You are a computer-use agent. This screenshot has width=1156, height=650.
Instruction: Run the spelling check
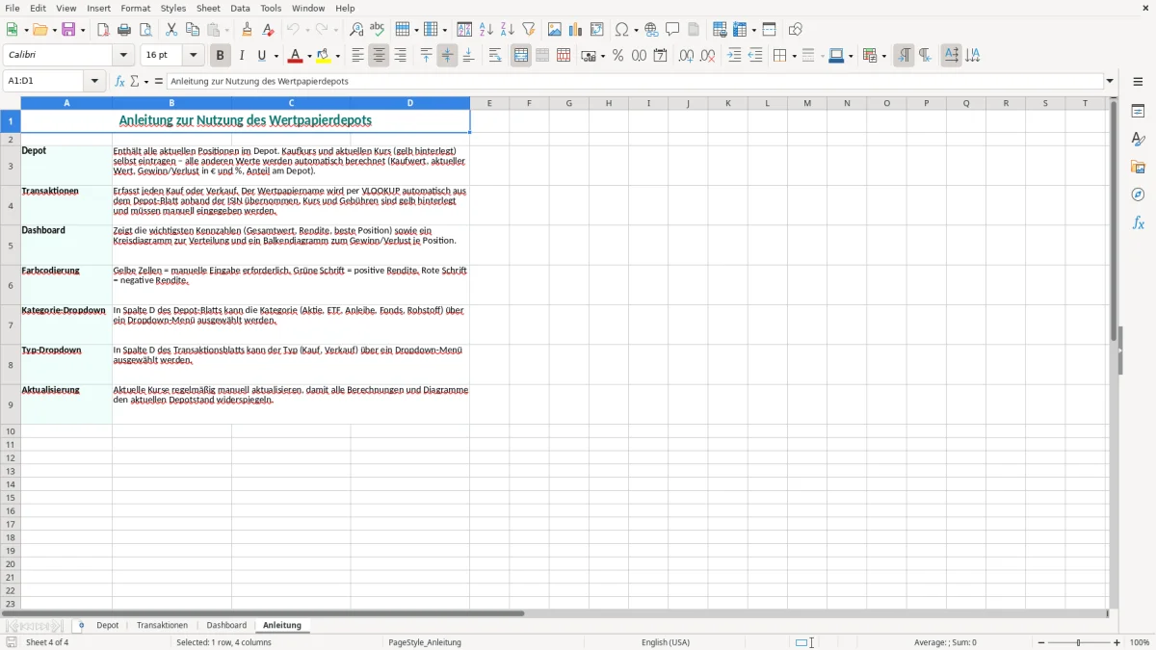pos(378,30)
